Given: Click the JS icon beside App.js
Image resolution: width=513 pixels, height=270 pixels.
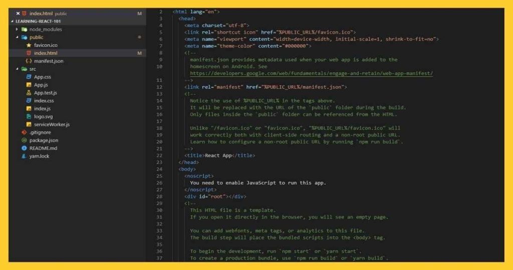Looking at the screenshot, I should point(29,85).
